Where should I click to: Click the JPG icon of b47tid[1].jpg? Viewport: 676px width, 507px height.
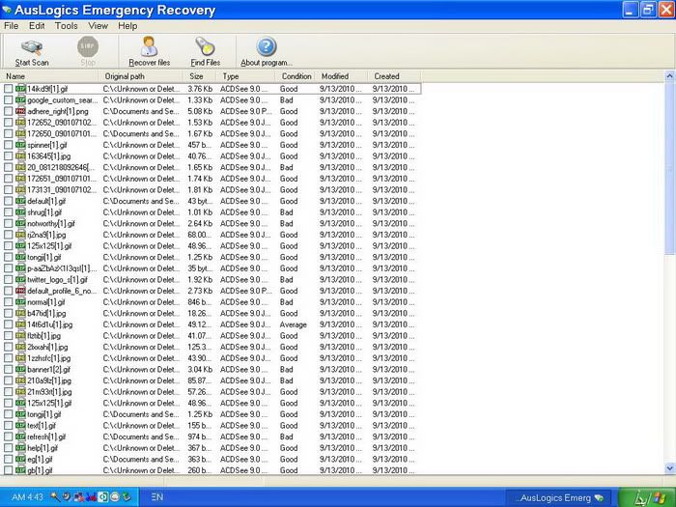(20, 313)
